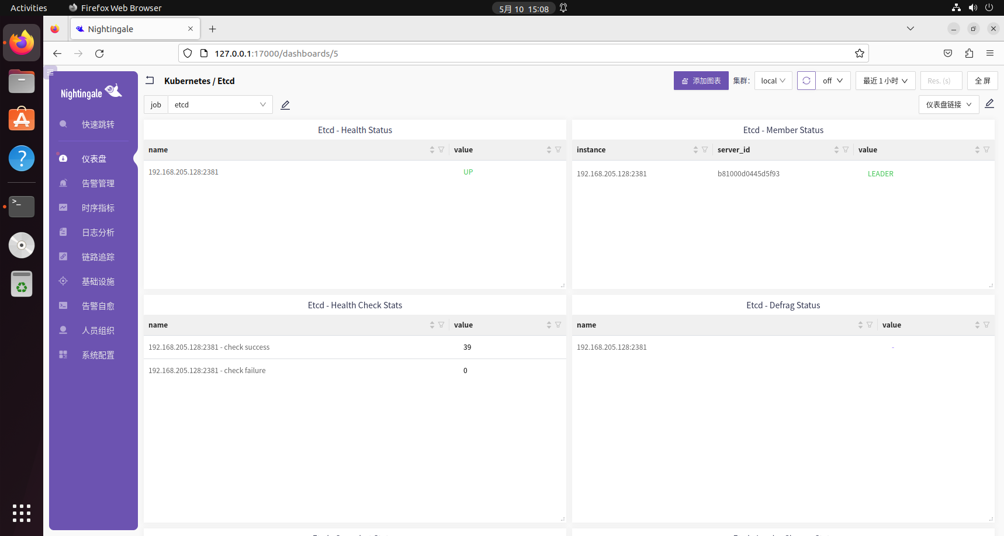Screen dimensions: 1004x536
Task: Open Firefox list all tabs chevron
Action: coord(910,29)
